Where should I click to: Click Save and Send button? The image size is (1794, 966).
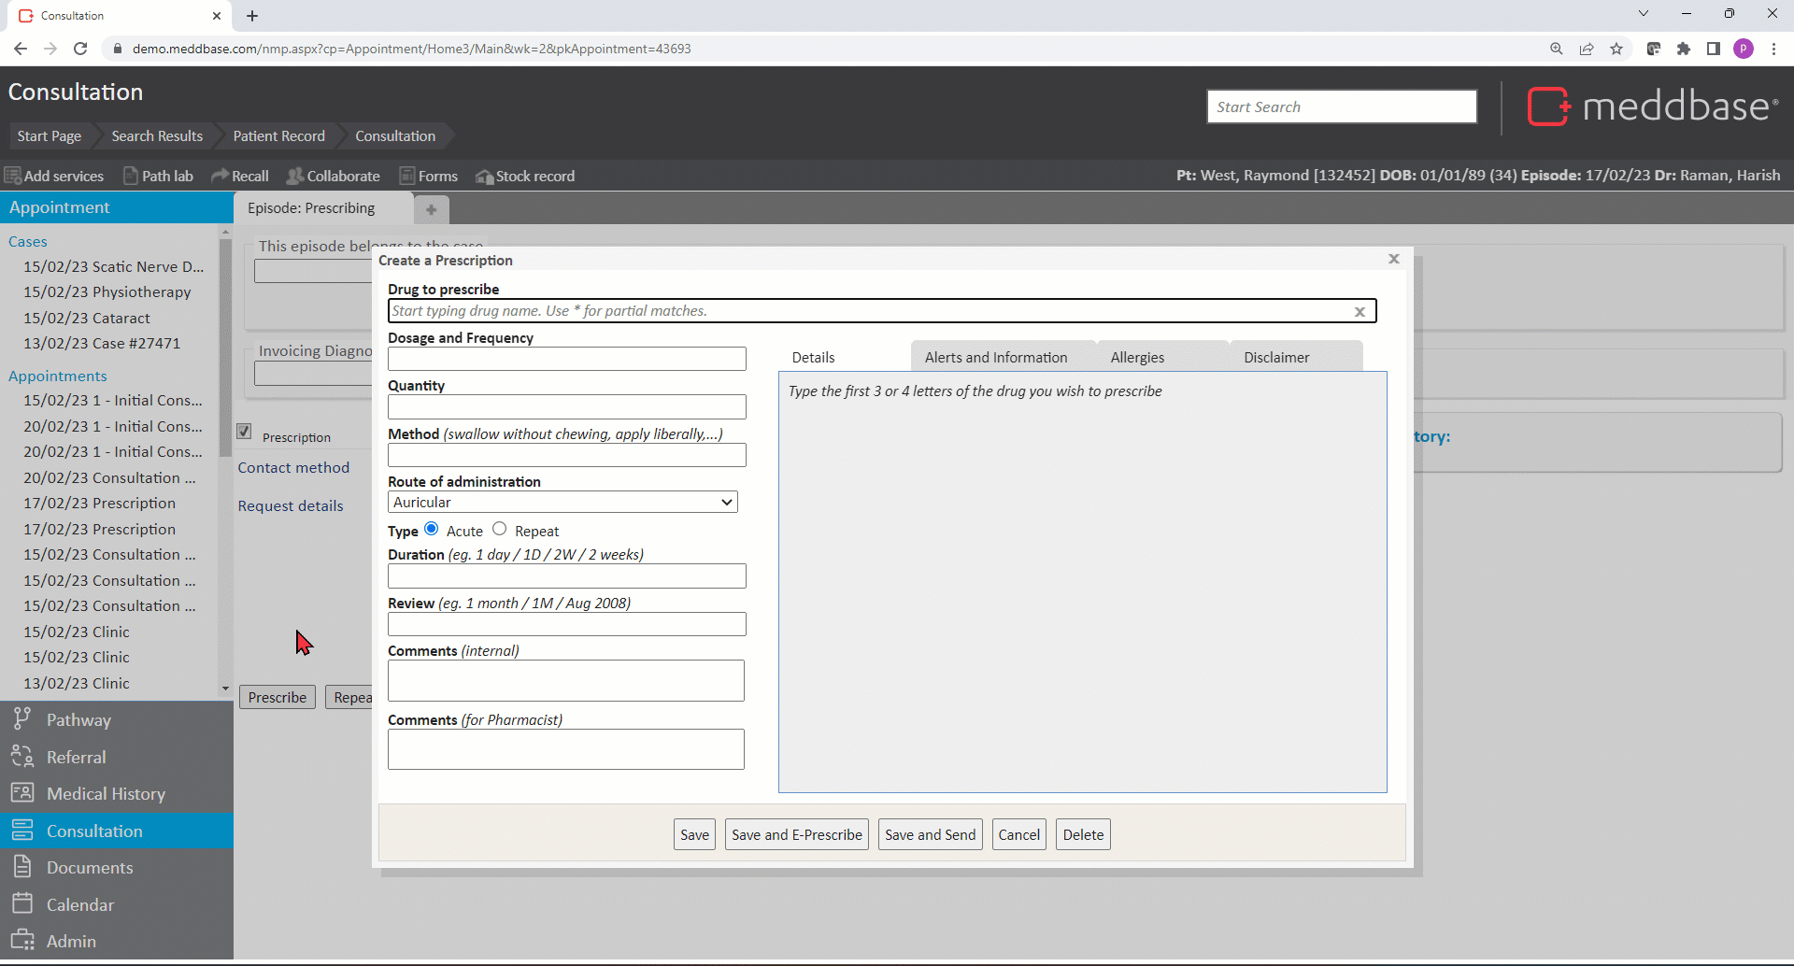(930, 834)
